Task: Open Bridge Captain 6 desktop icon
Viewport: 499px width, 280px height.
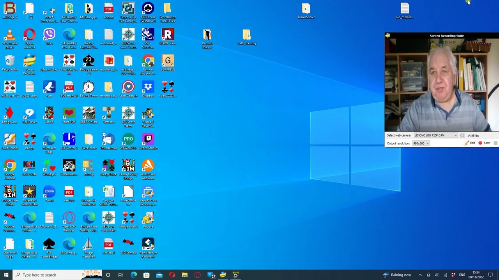Action: [89, 248]
